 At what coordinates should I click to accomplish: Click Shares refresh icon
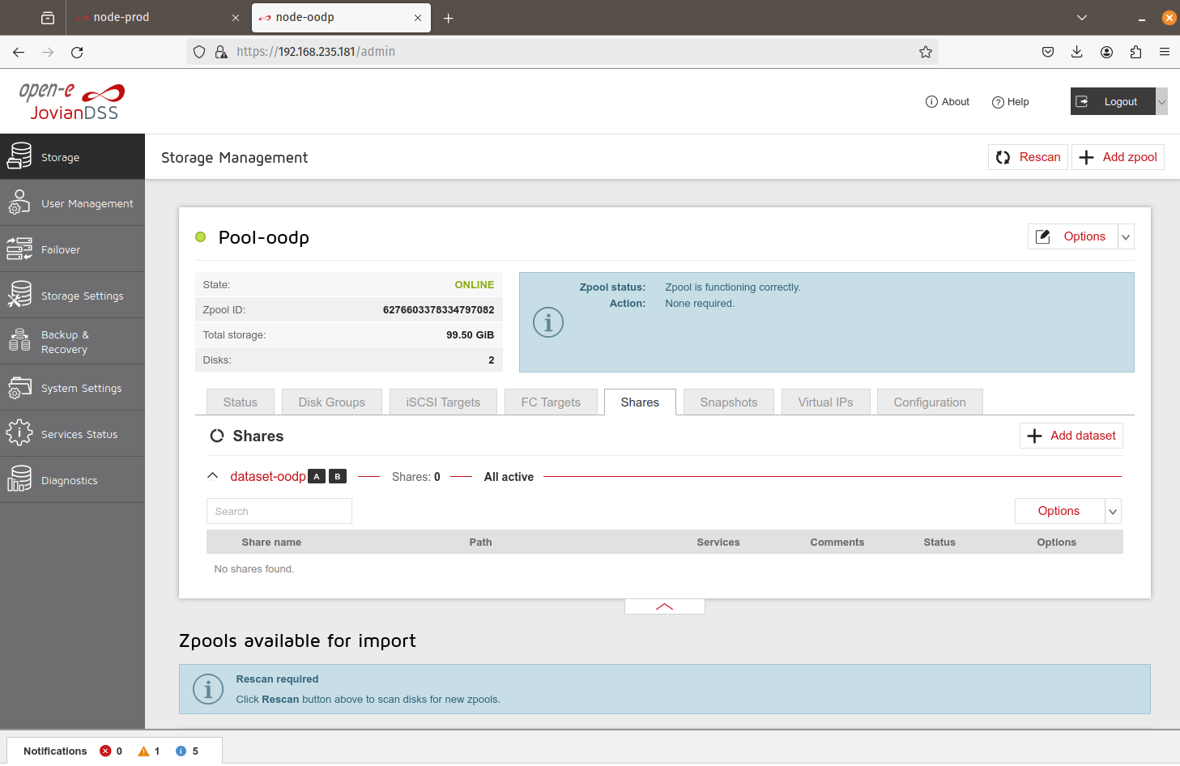pyautogui.click(x=217, y=436)
